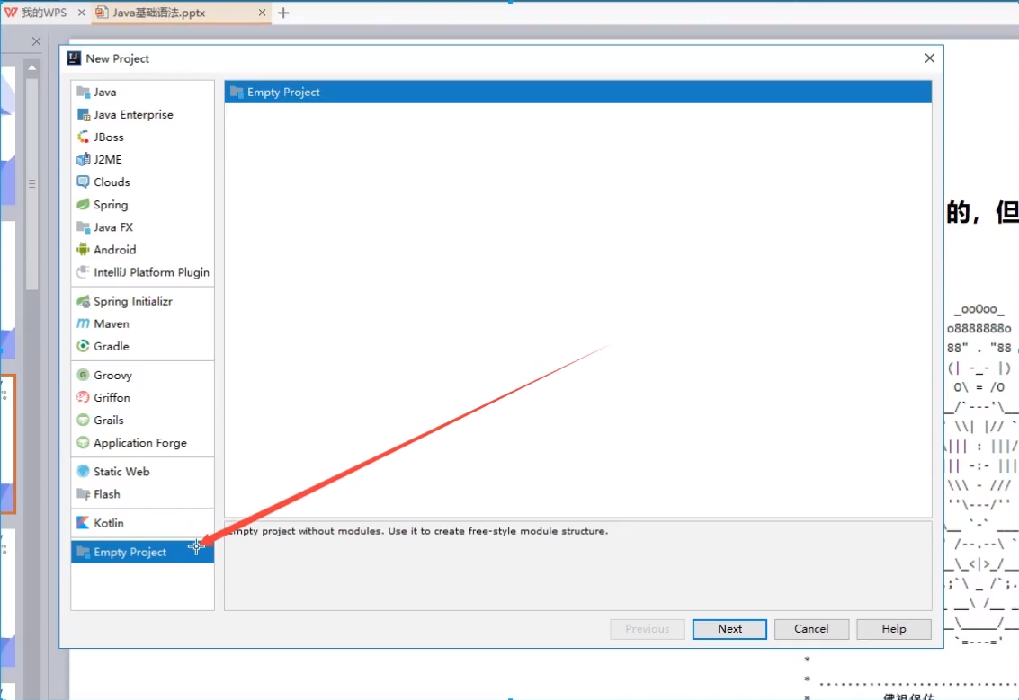Select the J2ME cube icon
Viewport: 1019px width, 700px height.
(x=83, y=160)
